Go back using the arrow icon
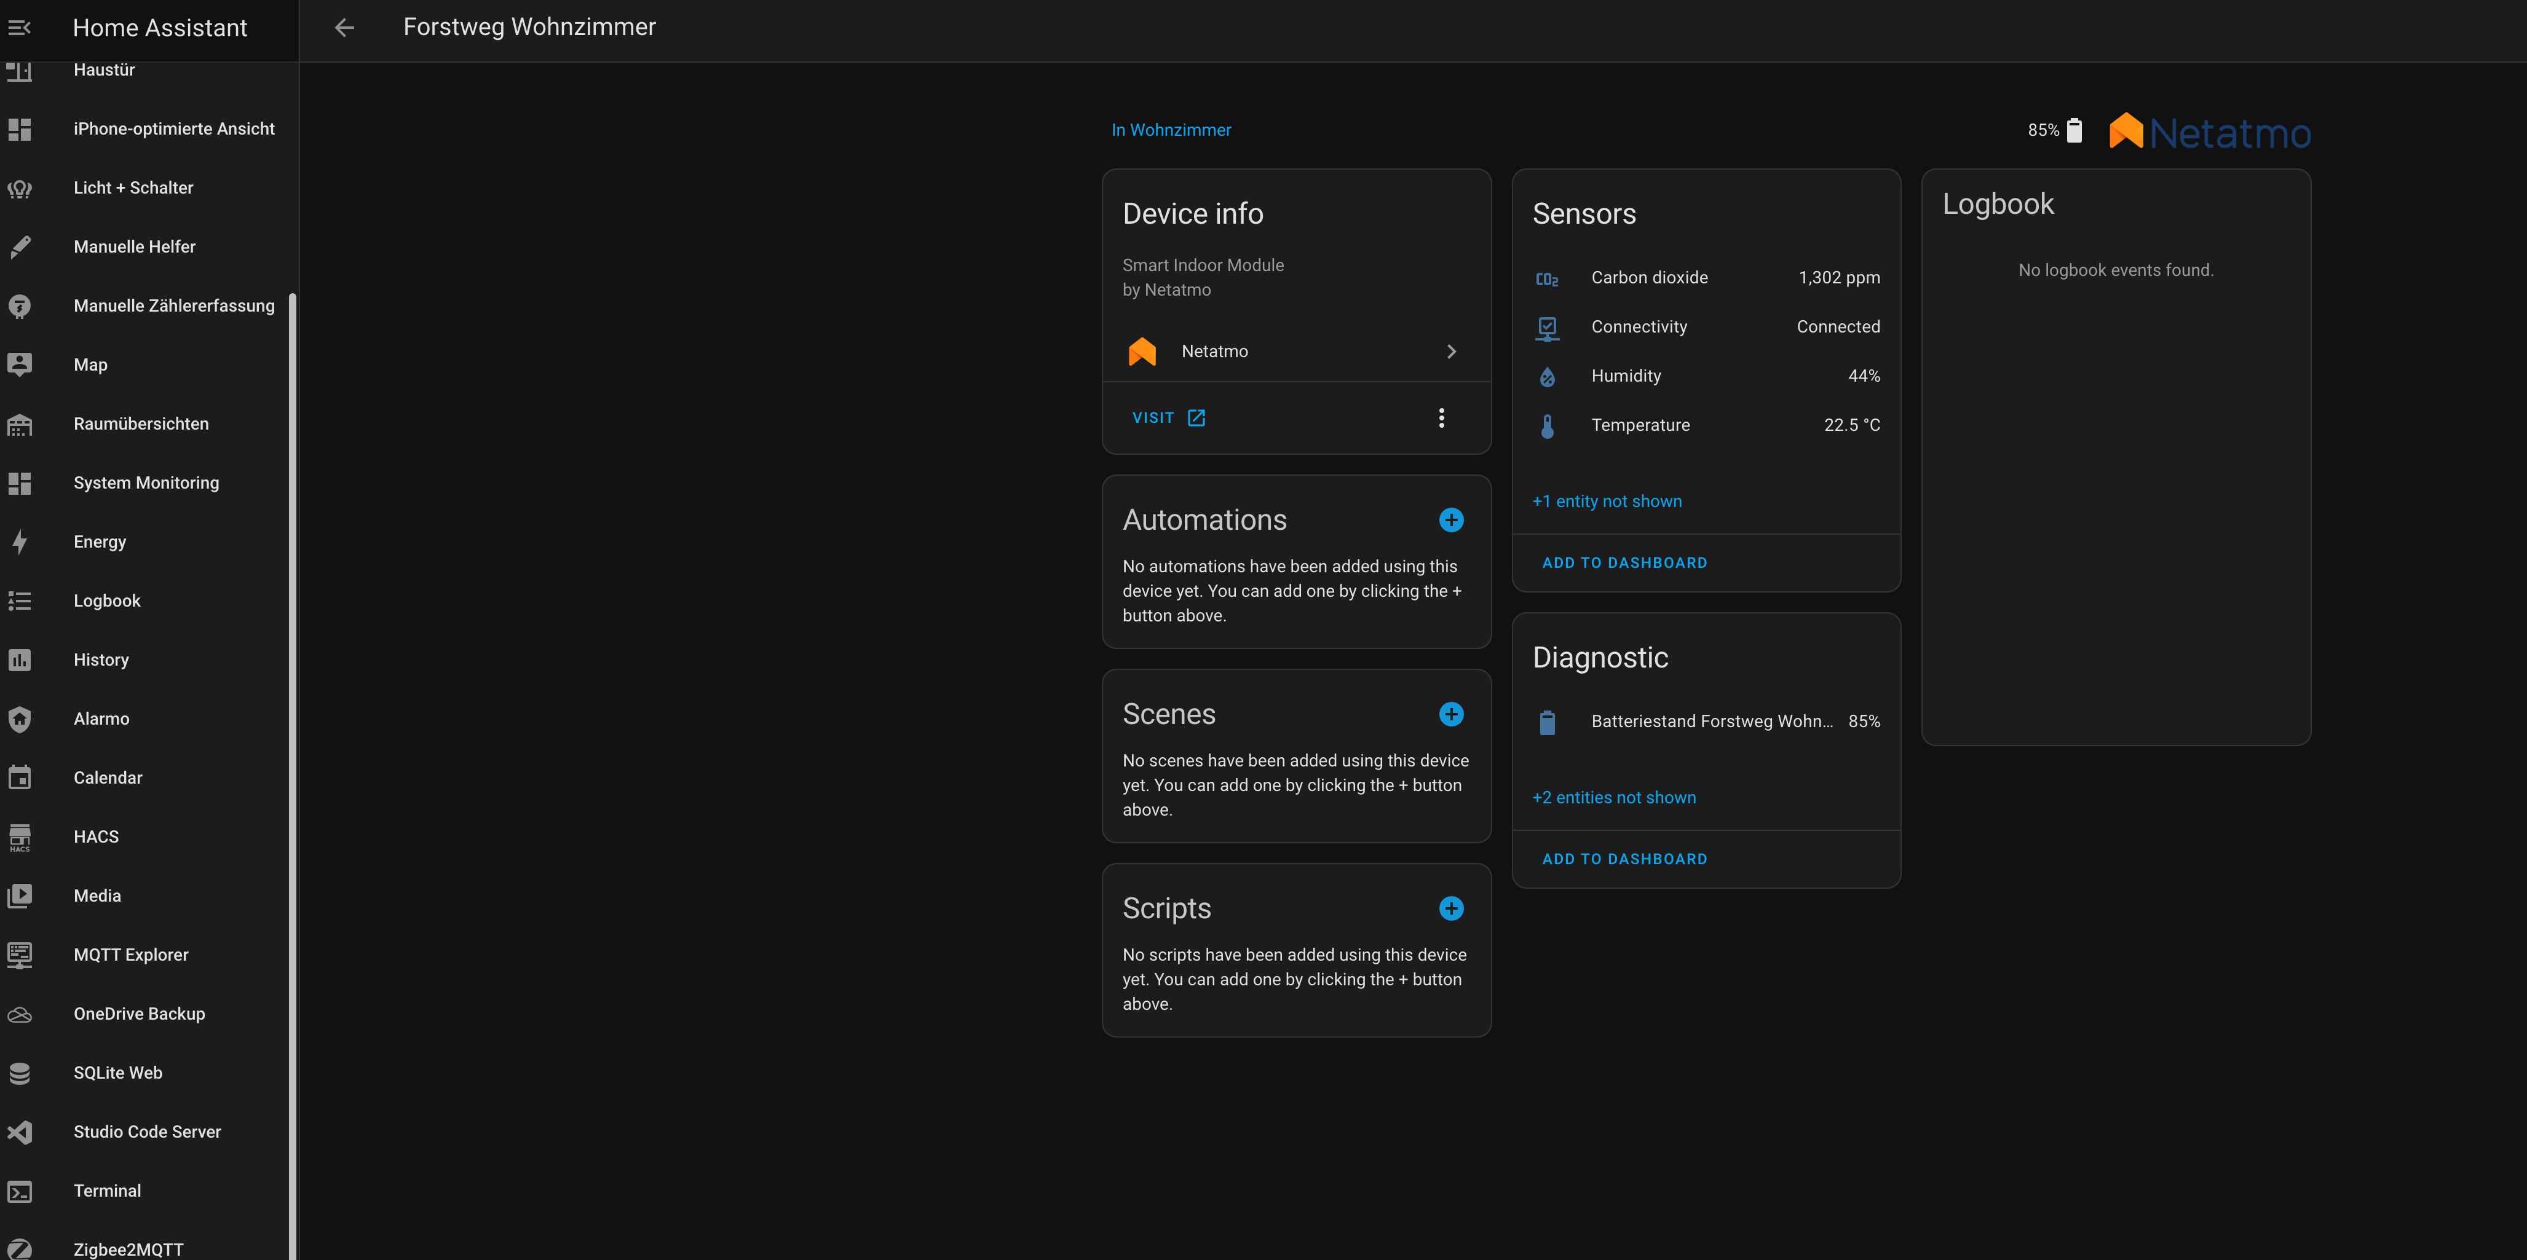2527x1260 pixels. pyautogui.click(x=344, y=28)
